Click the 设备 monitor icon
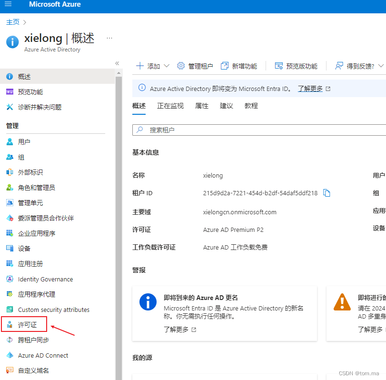Image resolution: width=386 pixels, height=380 pixels. coord(10,249)
